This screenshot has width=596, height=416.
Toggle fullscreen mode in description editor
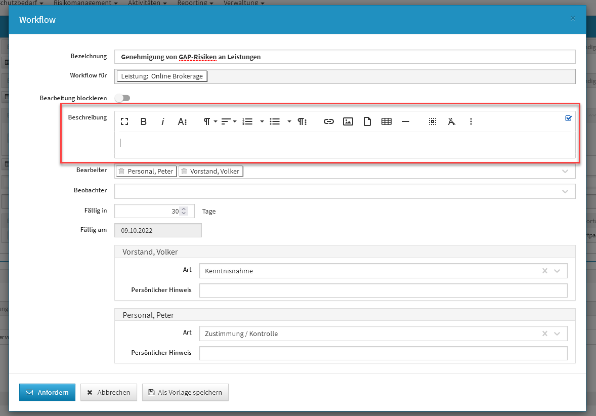[124, 121]
